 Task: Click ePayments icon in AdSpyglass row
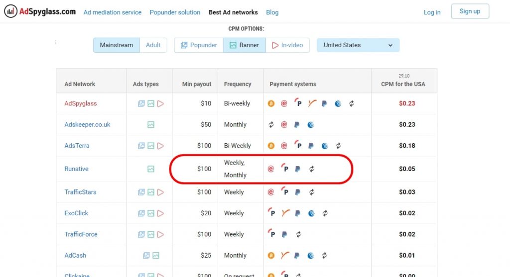pos(284,103)
